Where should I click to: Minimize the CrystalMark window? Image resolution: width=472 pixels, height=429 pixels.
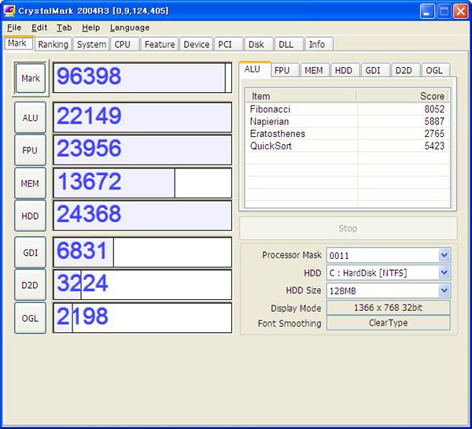point(427,12)
